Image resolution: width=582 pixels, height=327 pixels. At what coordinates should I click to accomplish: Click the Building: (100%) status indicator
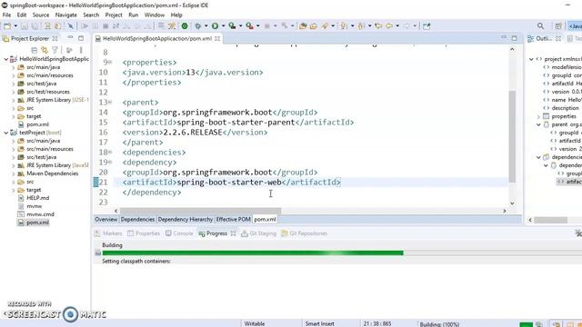(440, 324)
